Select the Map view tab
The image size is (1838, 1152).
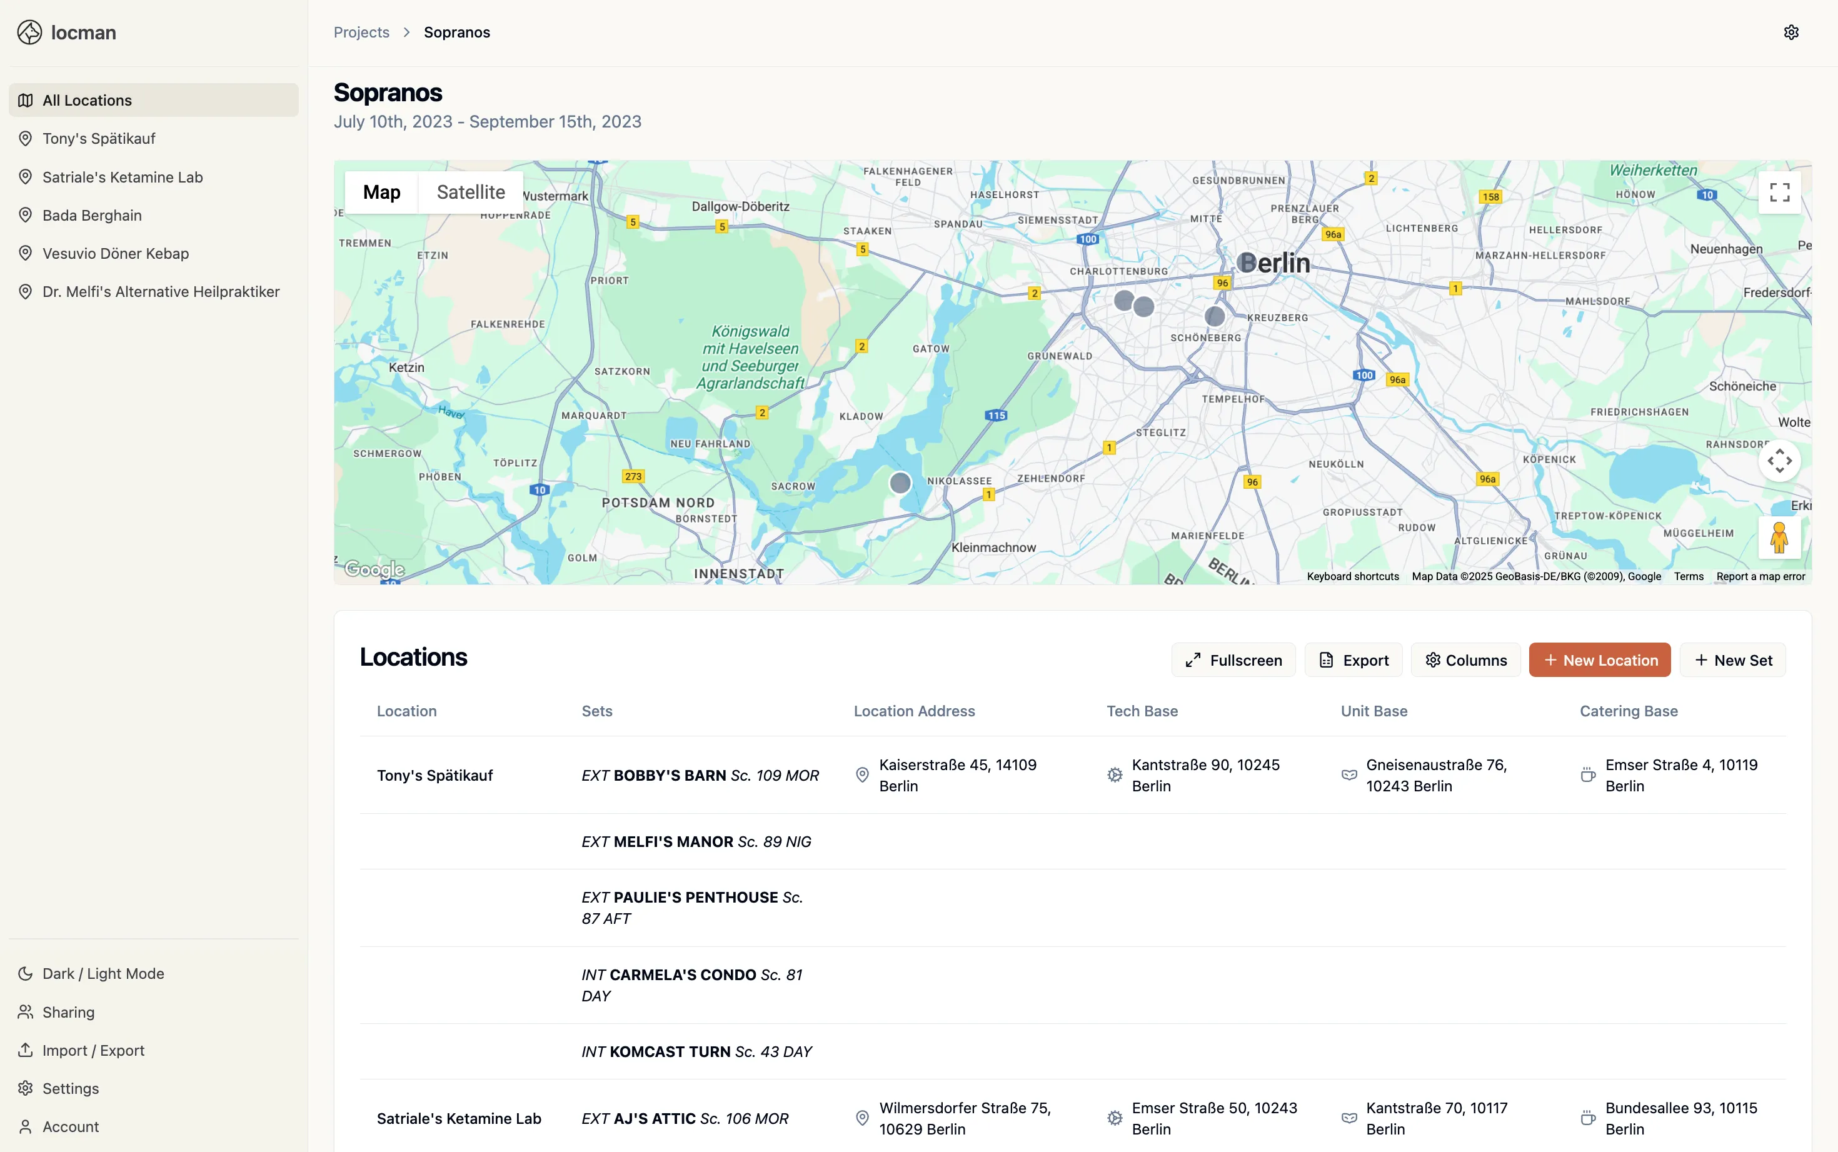pyautogui.click(x=382, y=192)
